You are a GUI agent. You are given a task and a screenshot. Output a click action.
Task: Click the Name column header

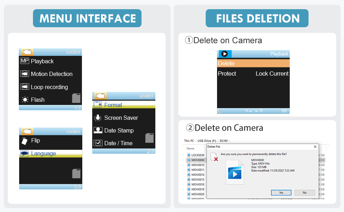tap(190, 148)
